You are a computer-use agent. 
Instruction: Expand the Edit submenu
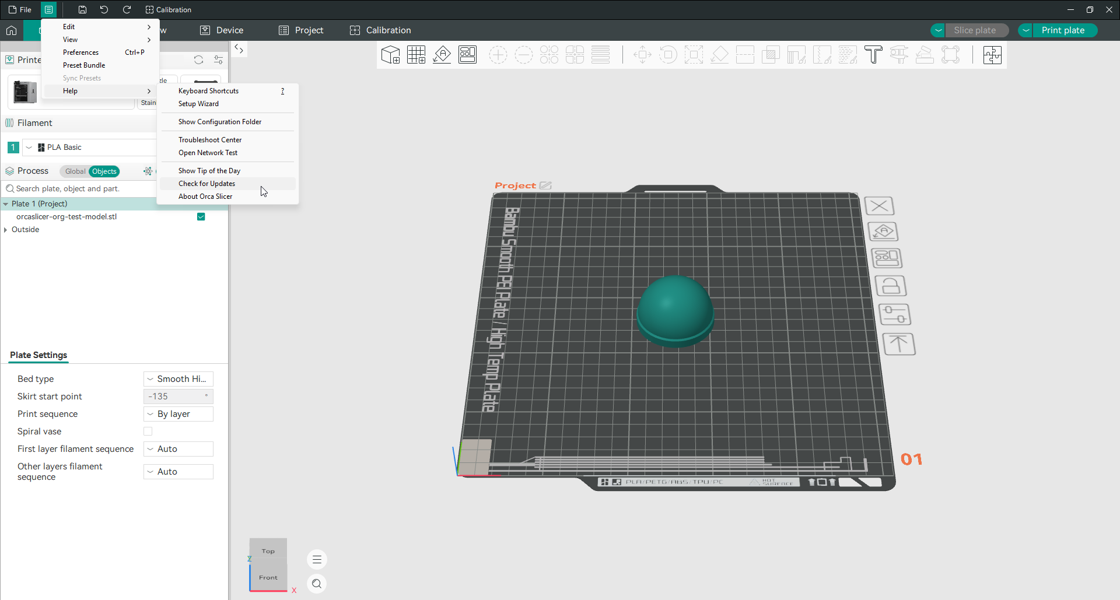click(100, 27)
